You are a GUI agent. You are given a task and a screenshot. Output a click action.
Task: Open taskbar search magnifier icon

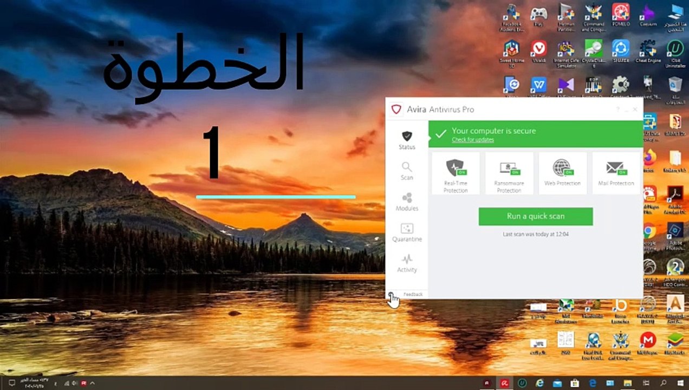click(663, 383)
